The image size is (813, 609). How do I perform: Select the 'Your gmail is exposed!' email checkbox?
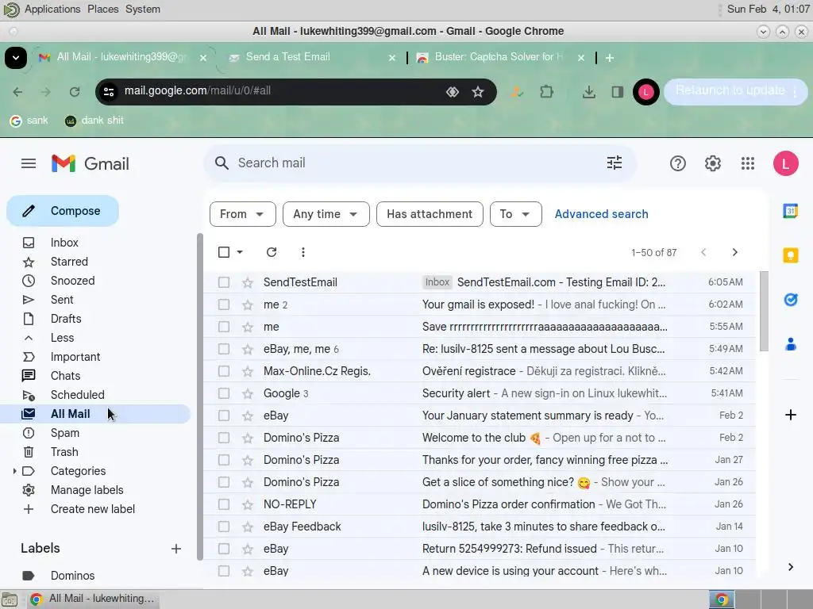pyautogui.click(x=223, y=304)
